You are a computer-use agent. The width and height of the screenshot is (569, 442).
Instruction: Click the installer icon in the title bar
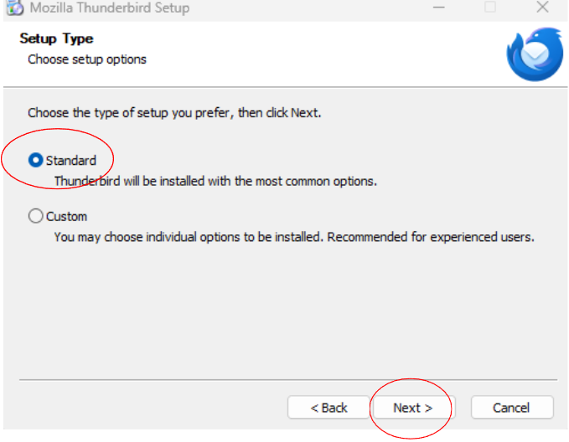click(x=14, y=8)
